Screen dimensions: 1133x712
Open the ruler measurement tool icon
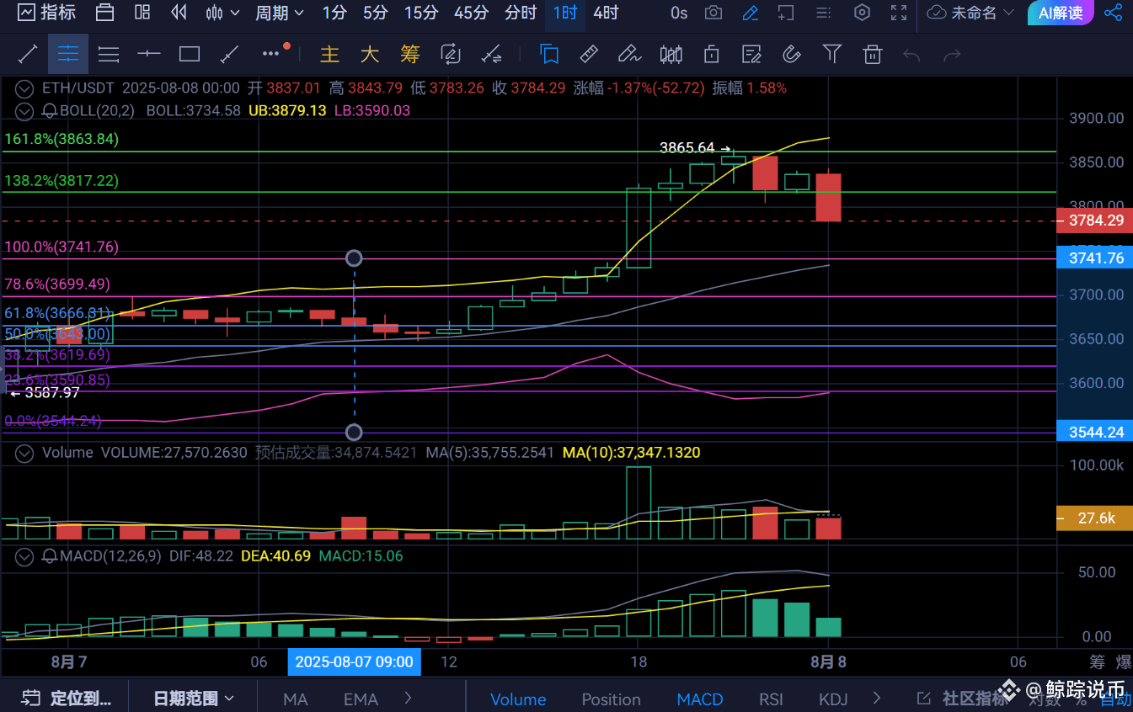click(x=588, y=54)
